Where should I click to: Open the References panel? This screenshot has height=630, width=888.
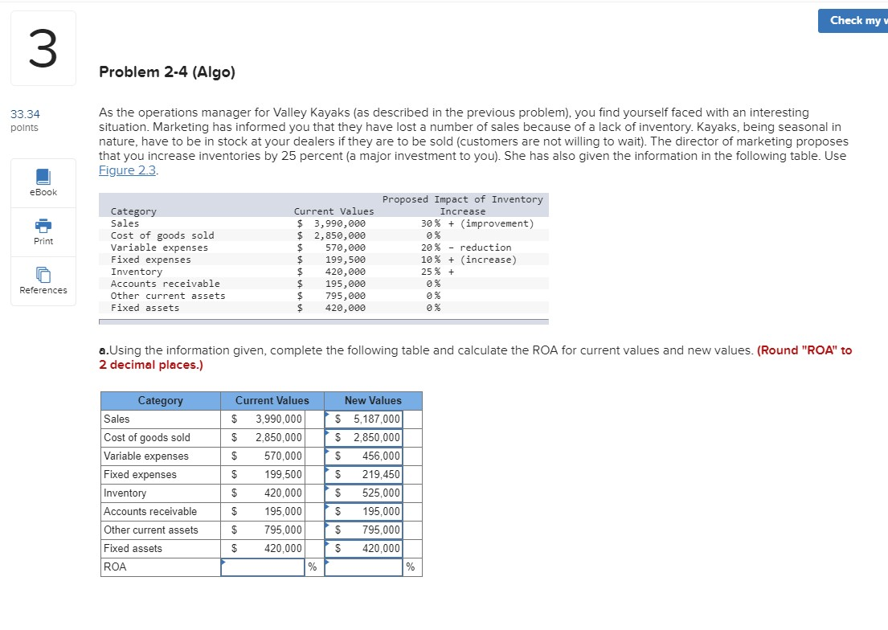click(43, 282)
